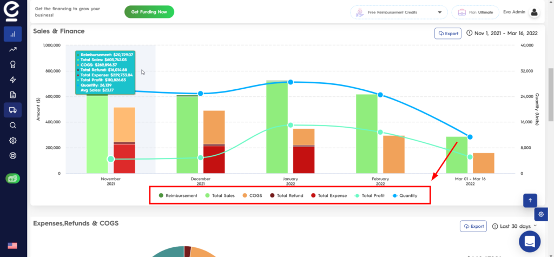Open the lifebuoy support sidebar icon
This screenshot has height=257, width=554.
click(13, 155)
